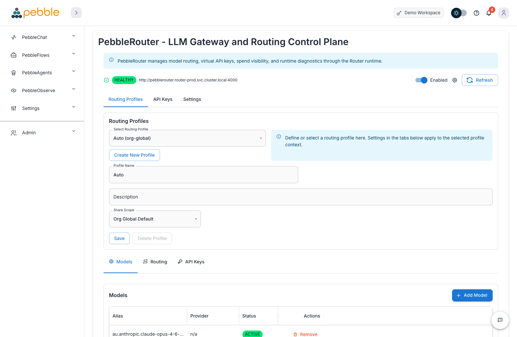The height and width of the screenshot is (337, 517).
Task: Expand the collapsed sidebar with the chevron
Action: pyautogui.click(x=76, y=13)
